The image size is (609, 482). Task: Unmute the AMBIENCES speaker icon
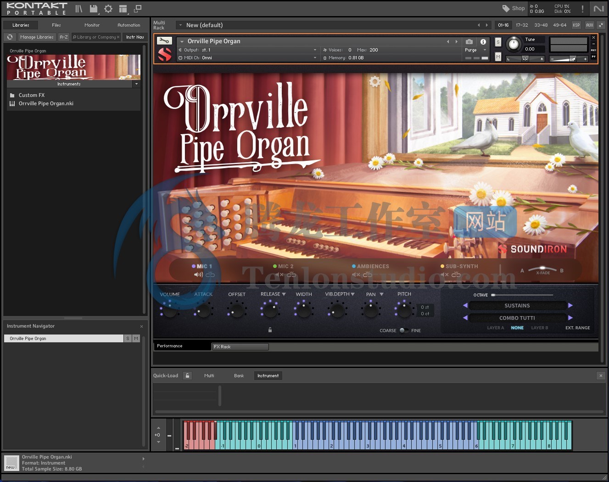[x=356, y=275]
